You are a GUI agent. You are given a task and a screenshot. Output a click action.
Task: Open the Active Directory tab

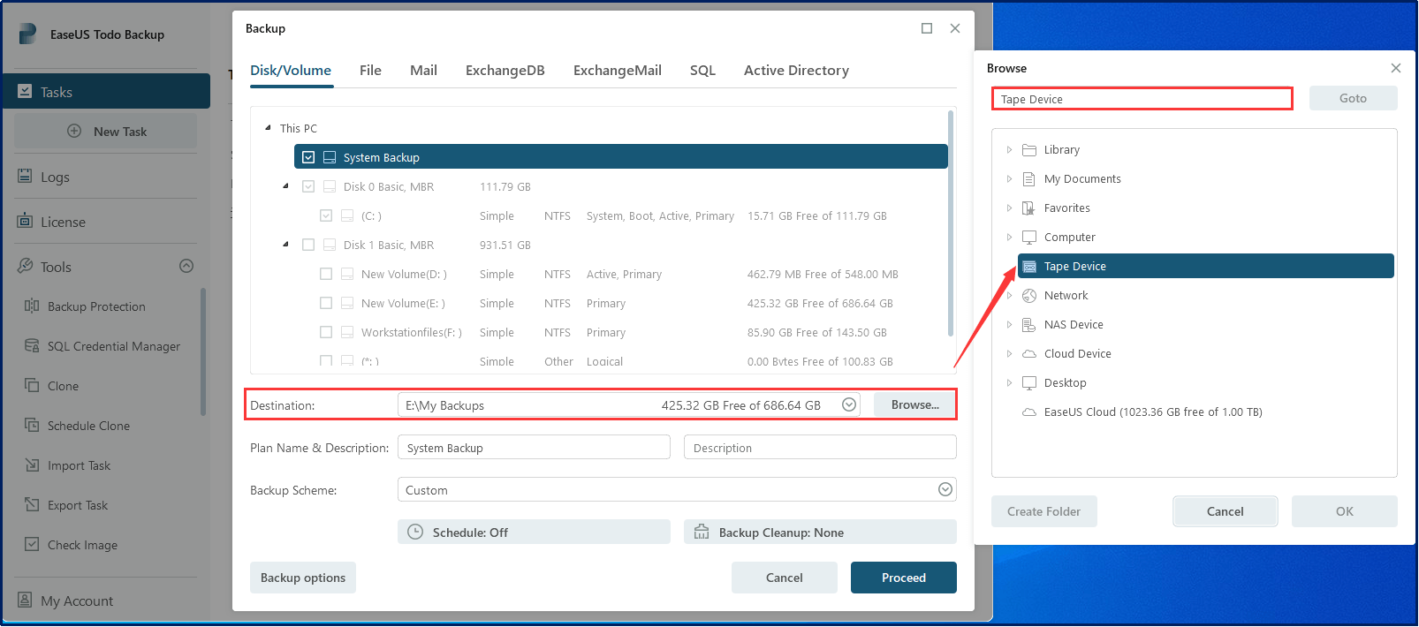point(795,71)
